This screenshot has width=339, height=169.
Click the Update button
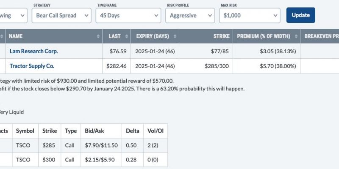[301, 15]
